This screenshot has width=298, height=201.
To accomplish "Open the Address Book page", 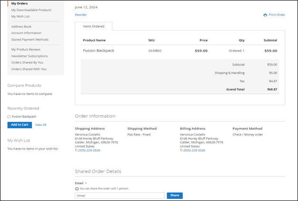I will click(x=21, y=27).
